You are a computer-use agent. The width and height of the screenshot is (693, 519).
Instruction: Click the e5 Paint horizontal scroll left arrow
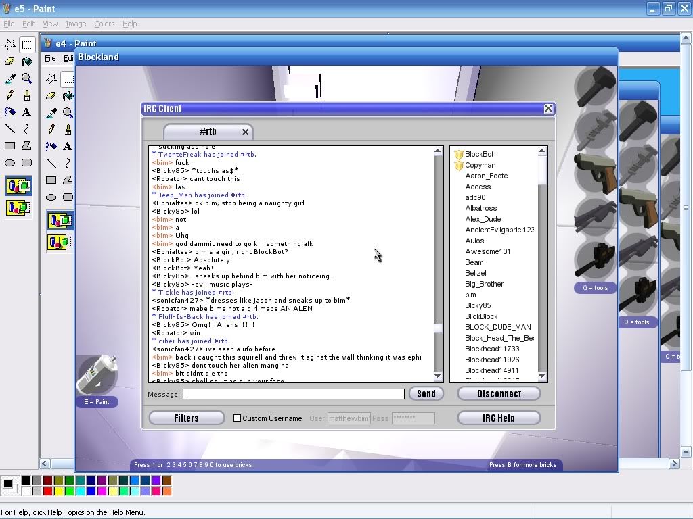coord(45,463)
